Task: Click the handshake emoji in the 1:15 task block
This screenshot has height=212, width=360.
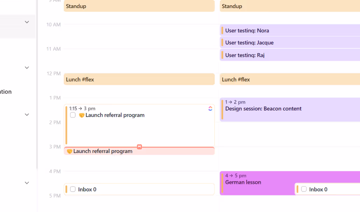Action: (x=82, y=115)
